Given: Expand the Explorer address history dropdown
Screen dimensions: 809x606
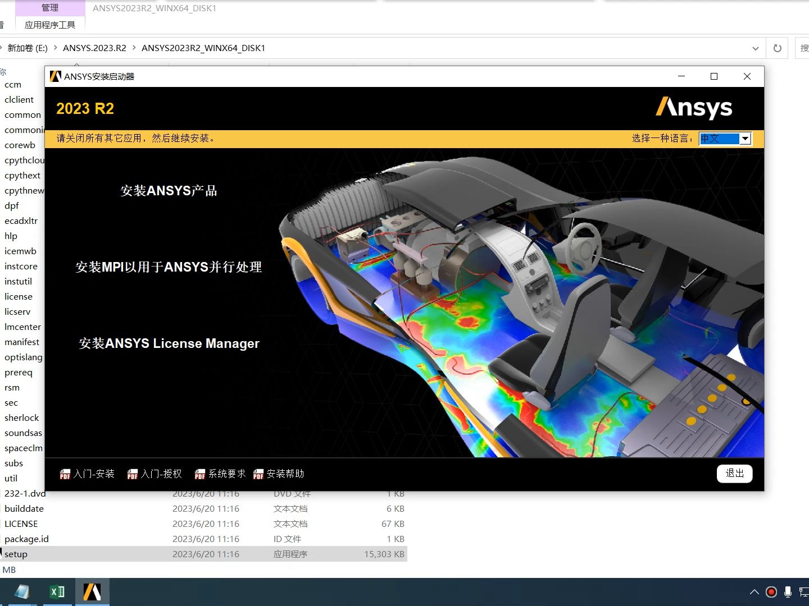Looking at the screenshot, I should click(756, 48).
